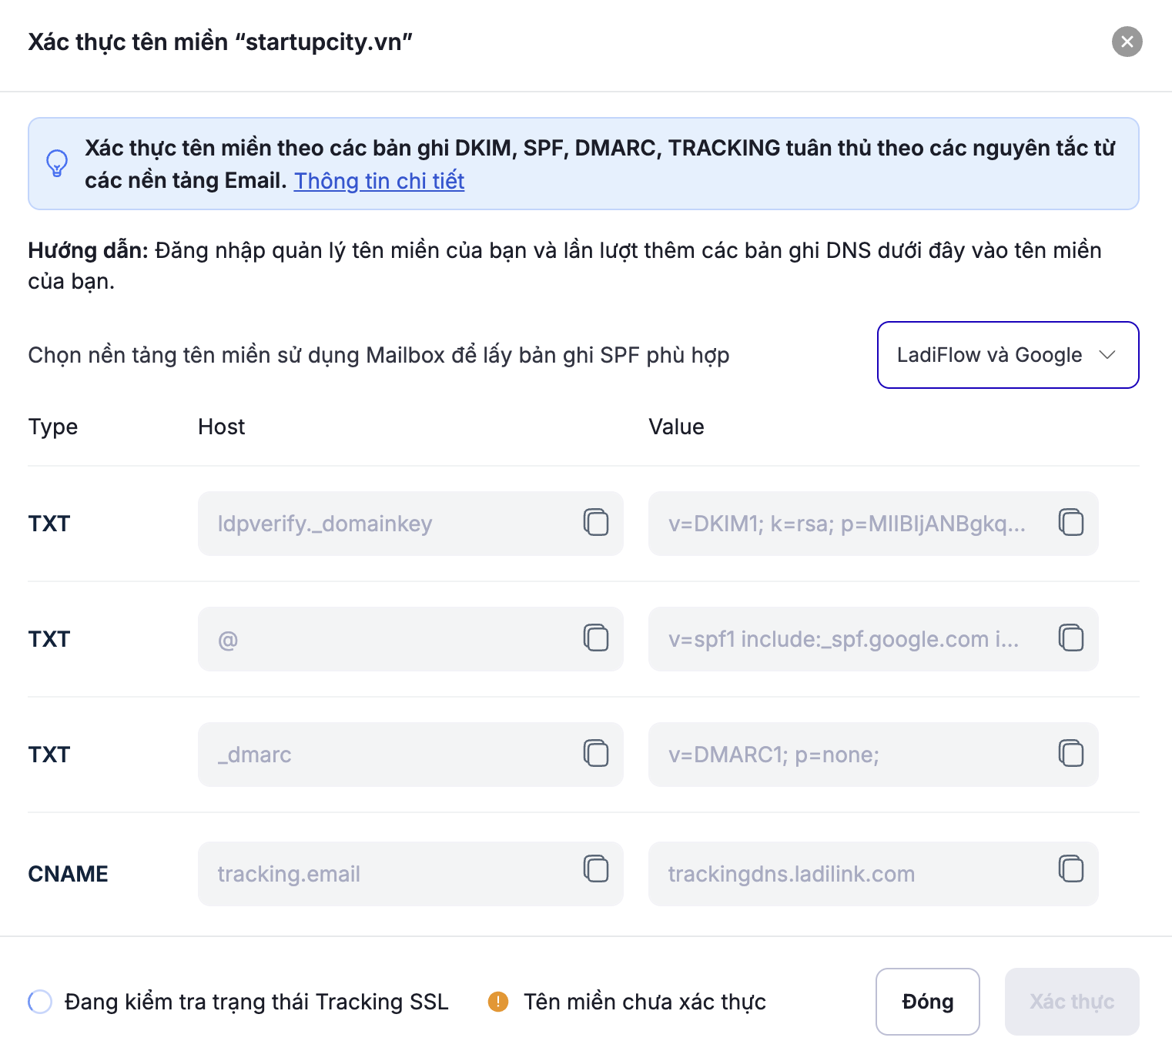This screenshot has height=1061, width=1172.
Task: Copy the tracking.email host value
Action: tap(596, 869)
